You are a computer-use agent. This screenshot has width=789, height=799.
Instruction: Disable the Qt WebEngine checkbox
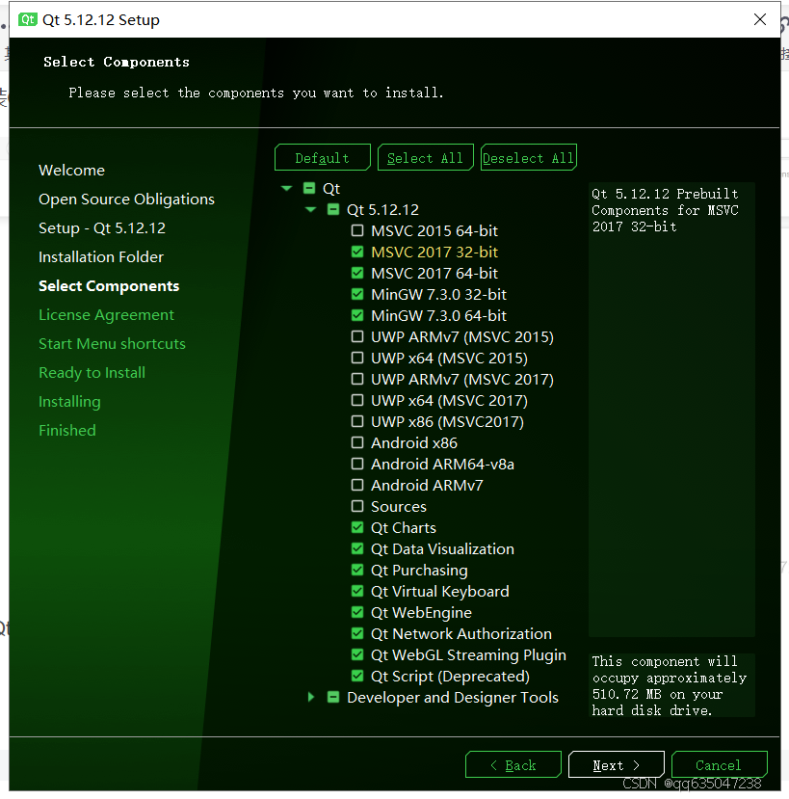(357, 612)
